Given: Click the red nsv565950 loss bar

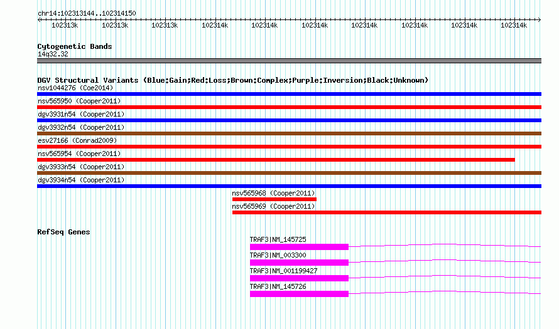Looking at the screenshot, I should pos(289,107).
